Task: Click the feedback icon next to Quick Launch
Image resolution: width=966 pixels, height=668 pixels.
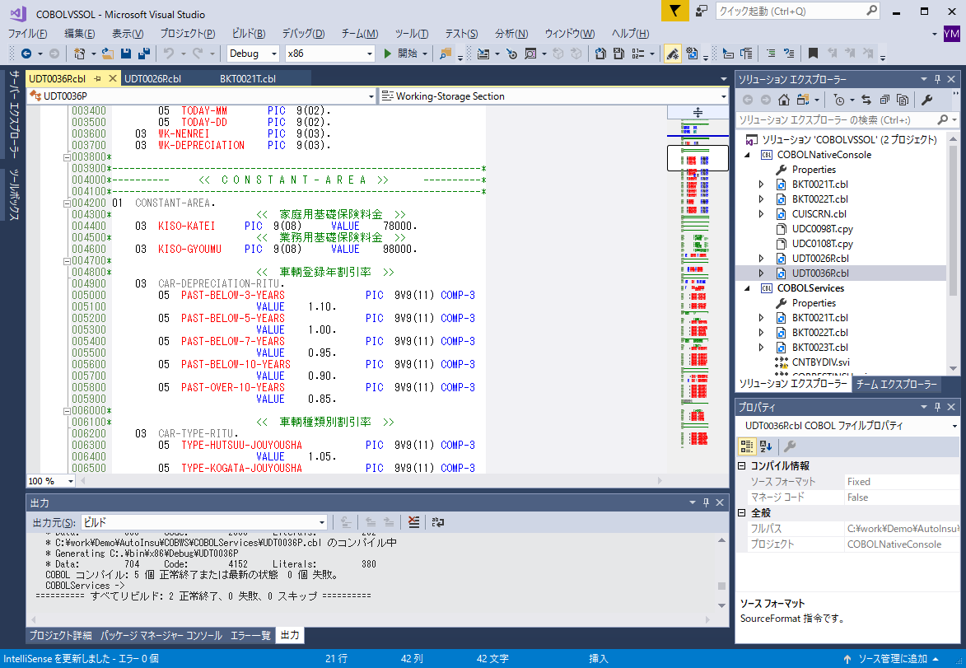Action: [x=701, y=11]
